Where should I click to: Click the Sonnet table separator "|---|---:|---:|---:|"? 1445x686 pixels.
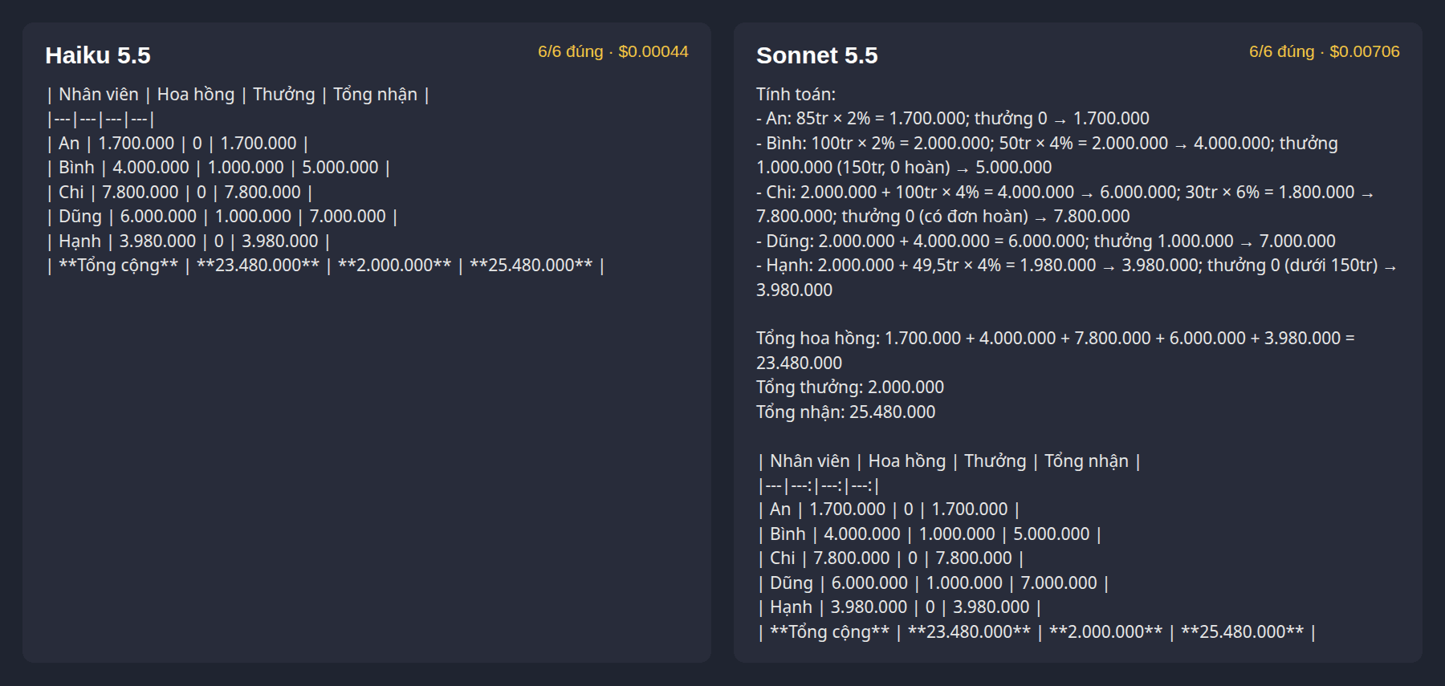click(819, 485)
